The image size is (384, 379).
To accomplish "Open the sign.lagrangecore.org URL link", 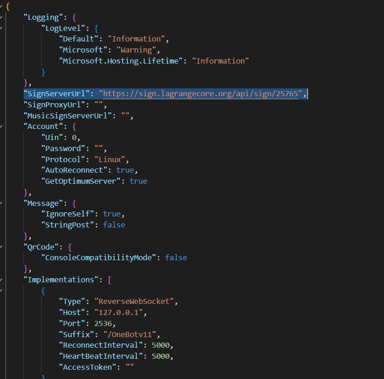I will [203, 94].
